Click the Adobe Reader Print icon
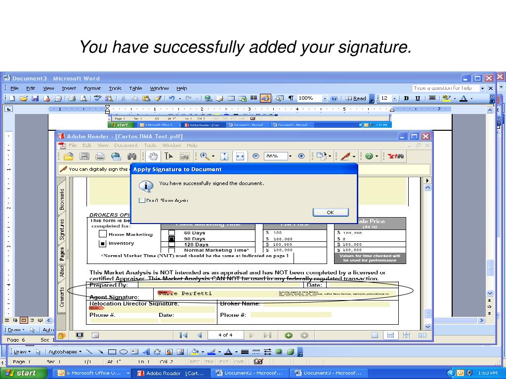506x379 pixels. [x=100, y=156]
